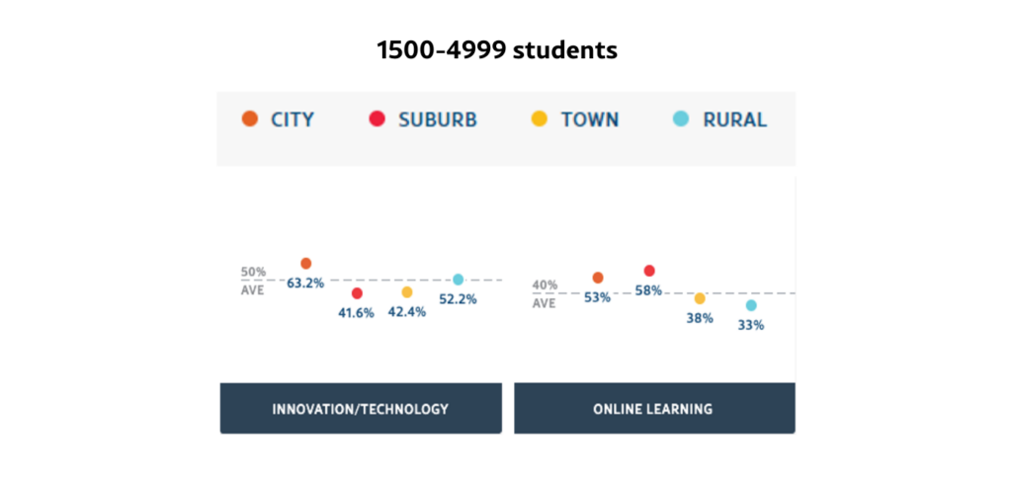Click the Rural data point at 52.2%
This screenshot has width=1012, height=487.
pos(458,280)
